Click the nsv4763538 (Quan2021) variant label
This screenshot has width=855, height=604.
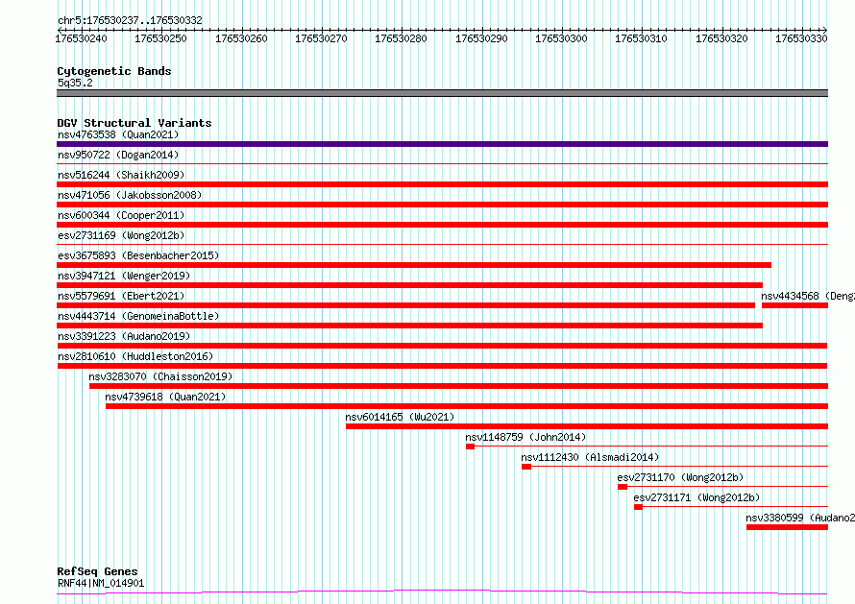[x=118, y=134]
